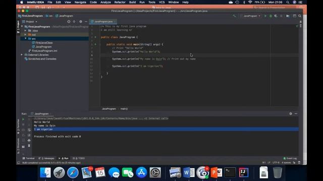This screenshot has height=181, width=323.
Task: Click Run with Coverage toolbar icon
Action: click(276, 16)
